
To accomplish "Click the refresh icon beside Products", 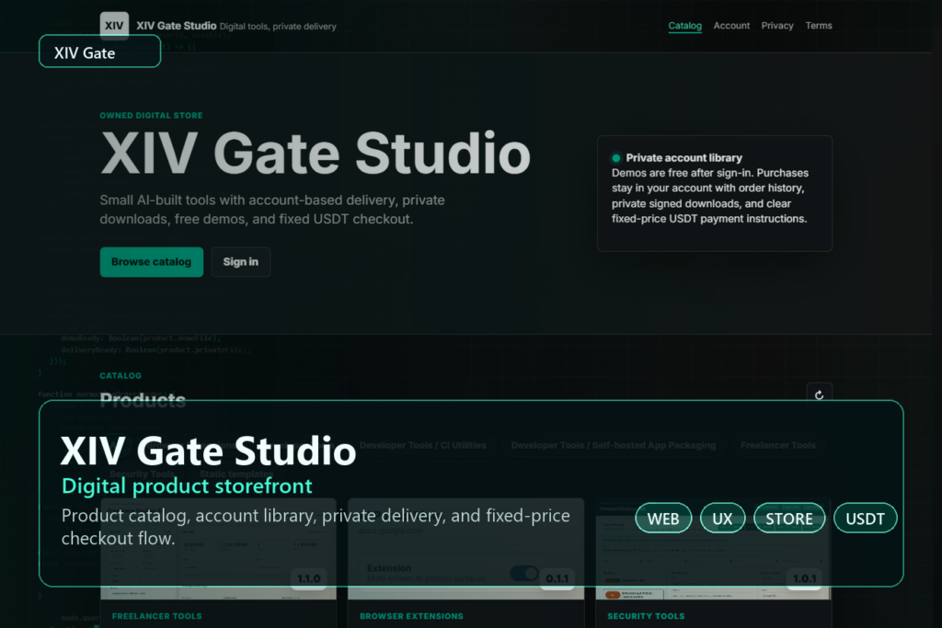I will [x=819, y=395].
